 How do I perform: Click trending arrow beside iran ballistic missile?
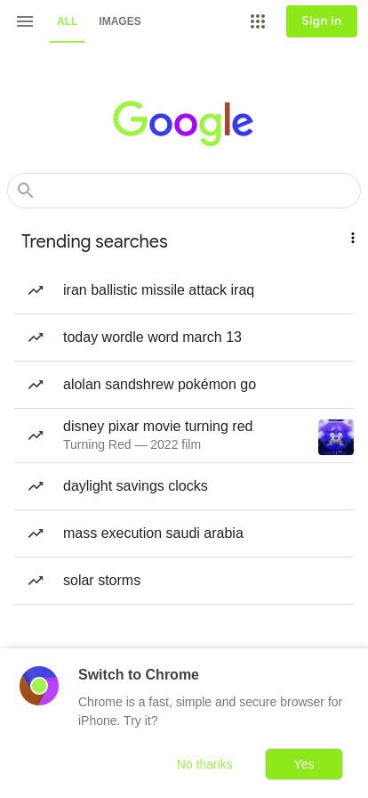36,290
